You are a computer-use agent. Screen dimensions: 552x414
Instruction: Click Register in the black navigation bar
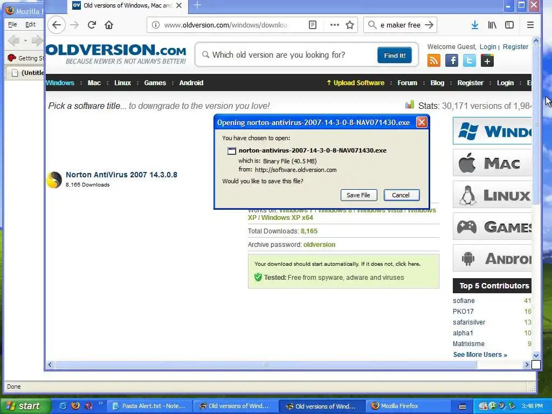[x=470, y=82]
